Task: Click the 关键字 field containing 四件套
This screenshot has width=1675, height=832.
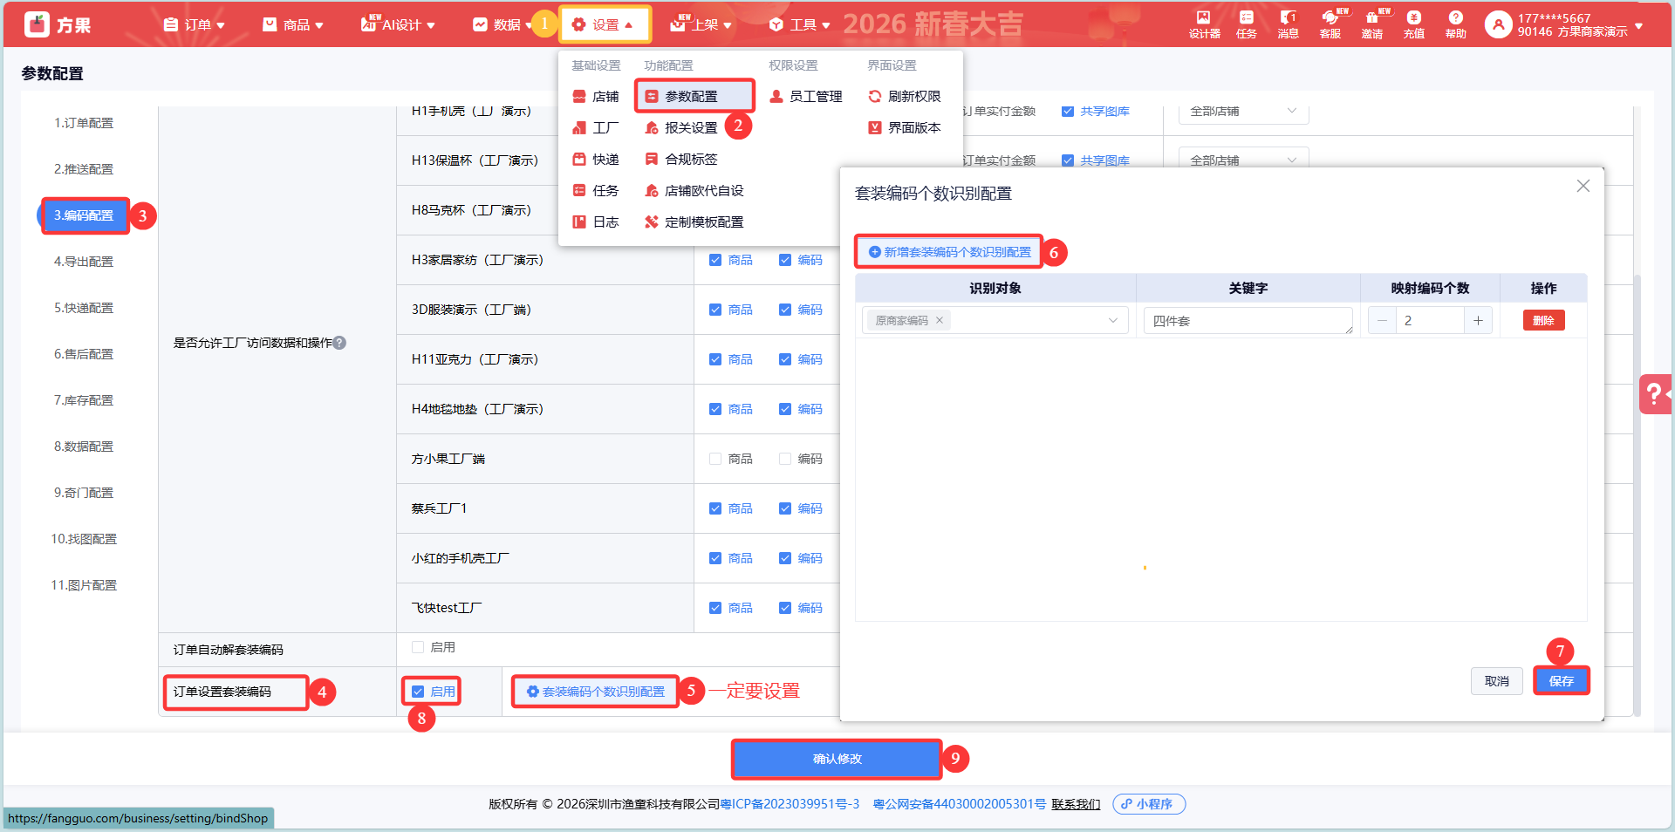Action: 1248,321
